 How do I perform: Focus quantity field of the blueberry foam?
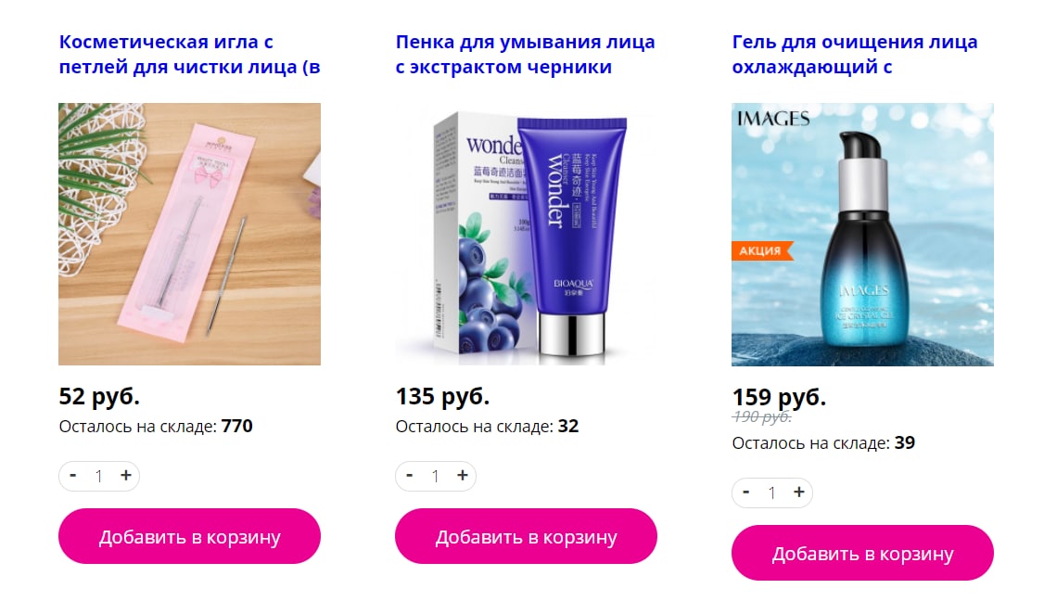tap(436, 476)
